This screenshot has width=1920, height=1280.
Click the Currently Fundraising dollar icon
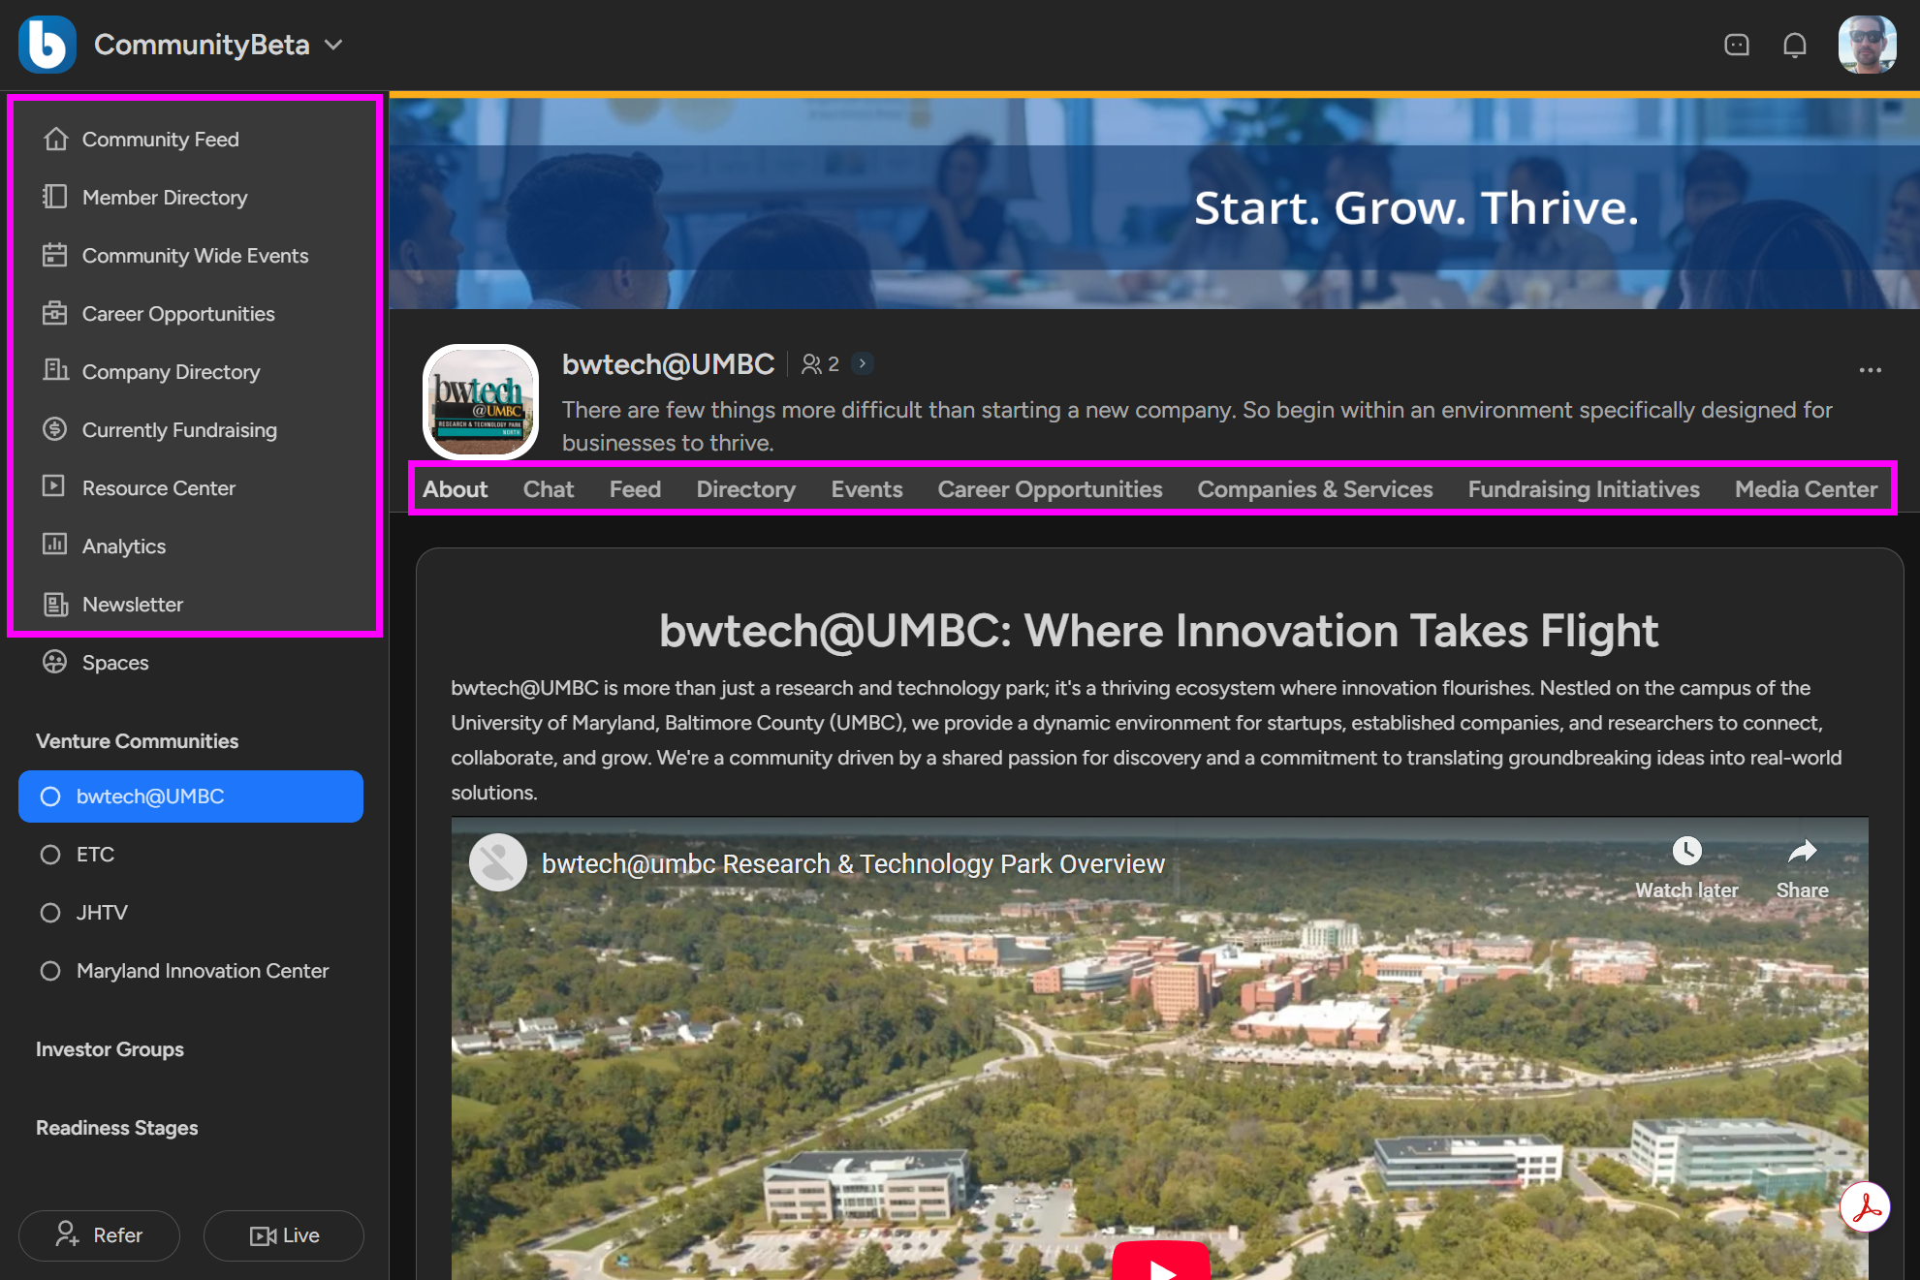55,429
